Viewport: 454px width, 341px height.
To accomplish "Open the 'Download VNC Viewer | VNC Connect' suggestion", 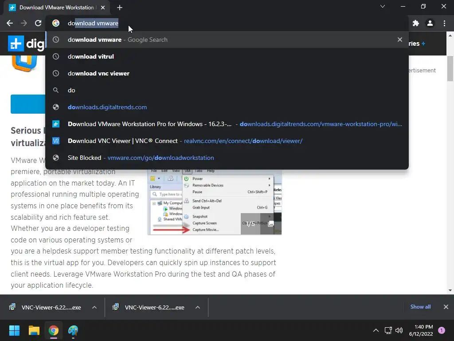I will point(227,141).
